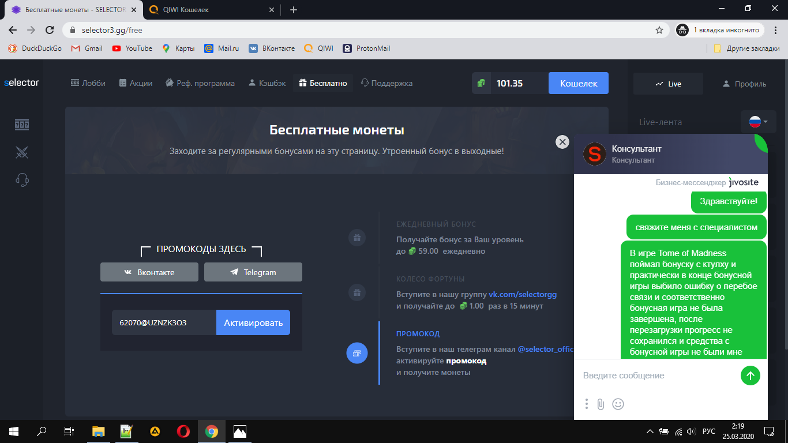Viewport: 788px width, 443px height.
Task: Open the Профиль section
Action: [x=744, y=84]
